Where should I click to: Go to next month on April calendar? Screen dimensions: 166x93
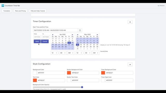coord(72,35)
